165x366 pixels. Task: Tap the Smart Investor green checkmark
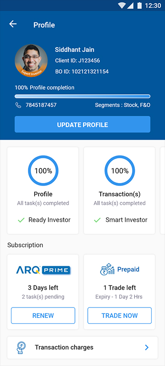(97, 220)
